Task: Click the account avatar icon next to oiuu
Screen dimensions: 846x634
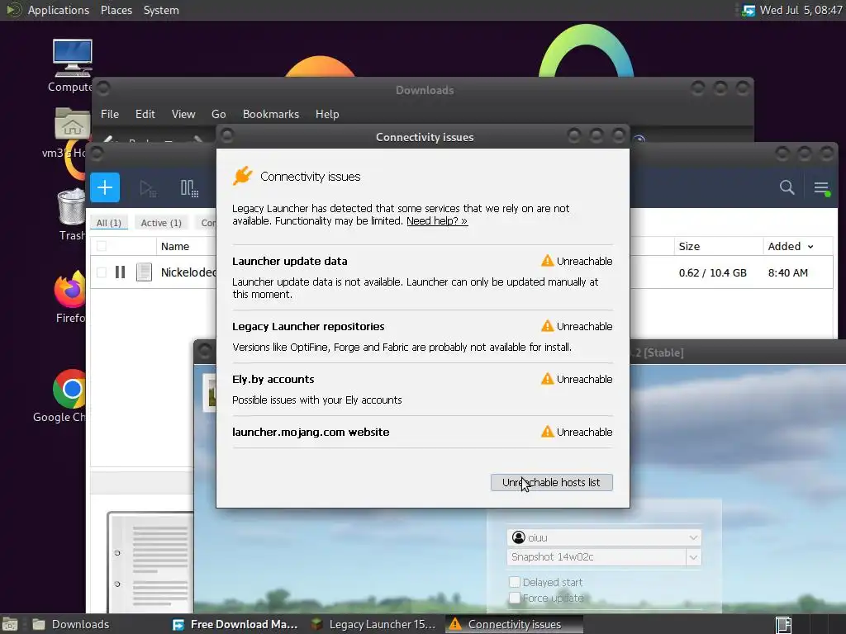Action: coord(519,537)
